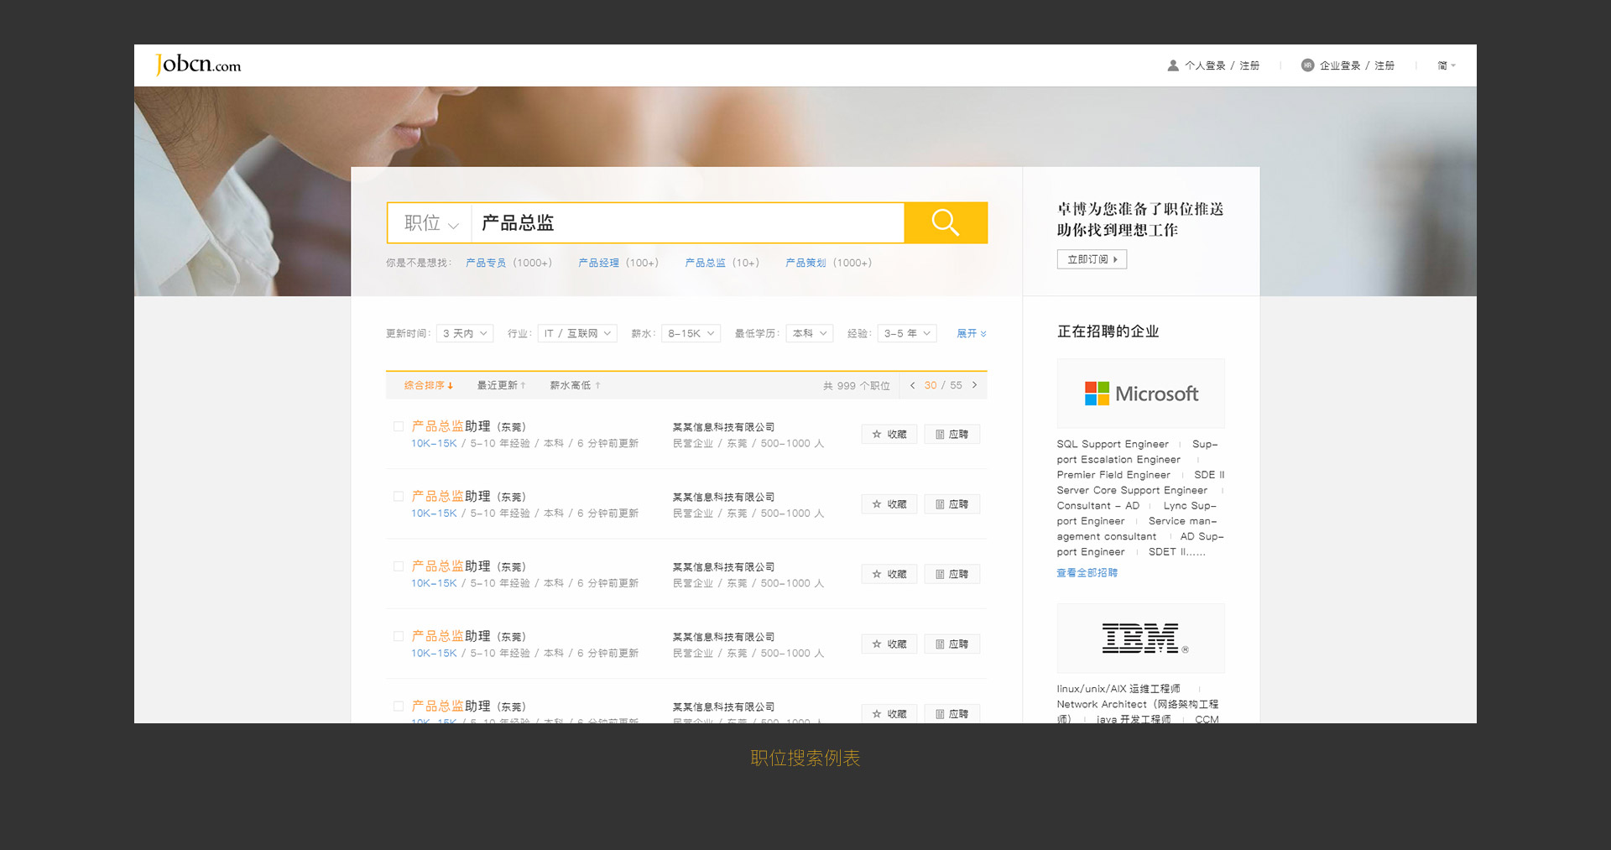Click the Microsoft company logo
Screen dimensions: 1611x850
point(1140,394)
